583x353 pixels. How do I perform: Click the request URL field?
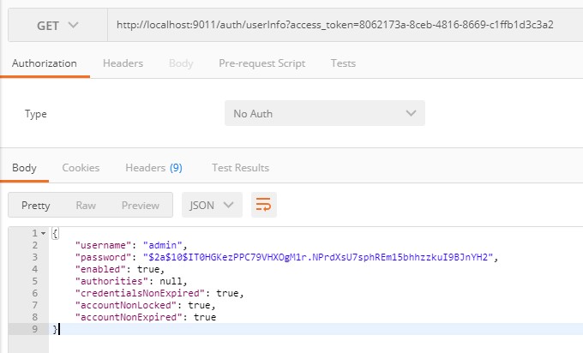coord(345,25)
